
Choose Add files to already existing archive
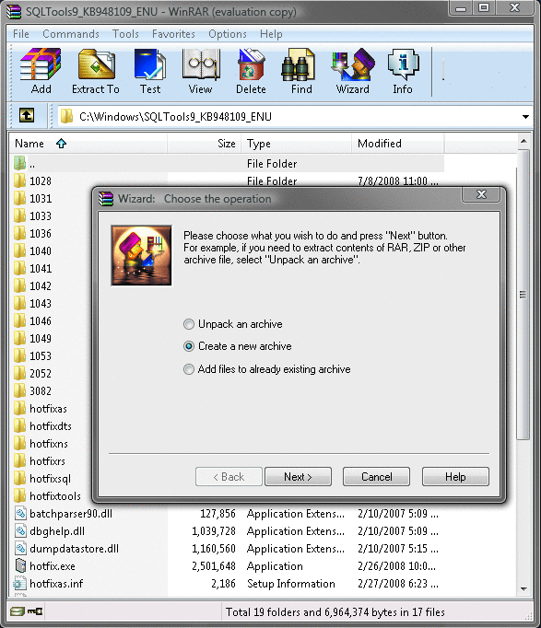pos(267,369)
